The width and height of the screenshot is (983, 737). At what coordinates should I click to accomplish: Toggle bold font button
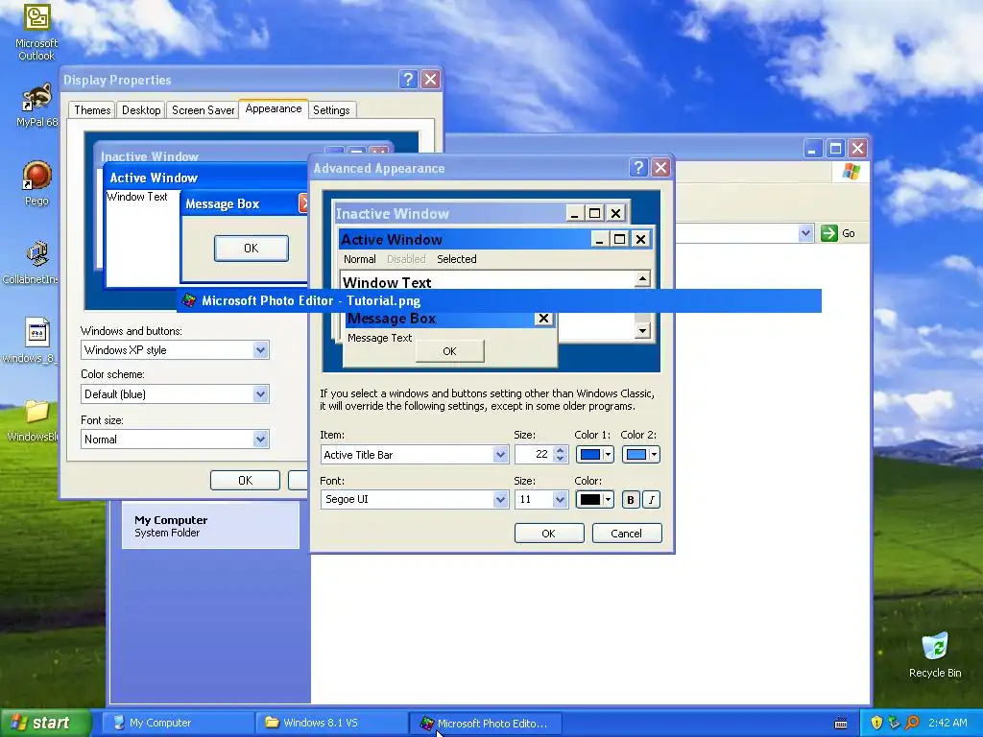coord(631,499)
